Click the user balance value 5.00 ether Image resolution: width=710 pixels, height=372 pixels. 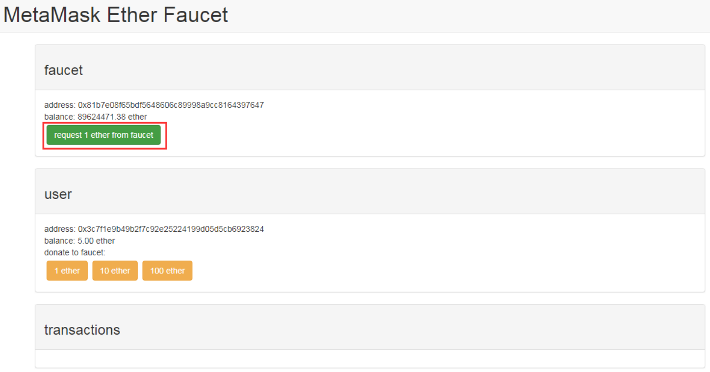click(96, 241)
